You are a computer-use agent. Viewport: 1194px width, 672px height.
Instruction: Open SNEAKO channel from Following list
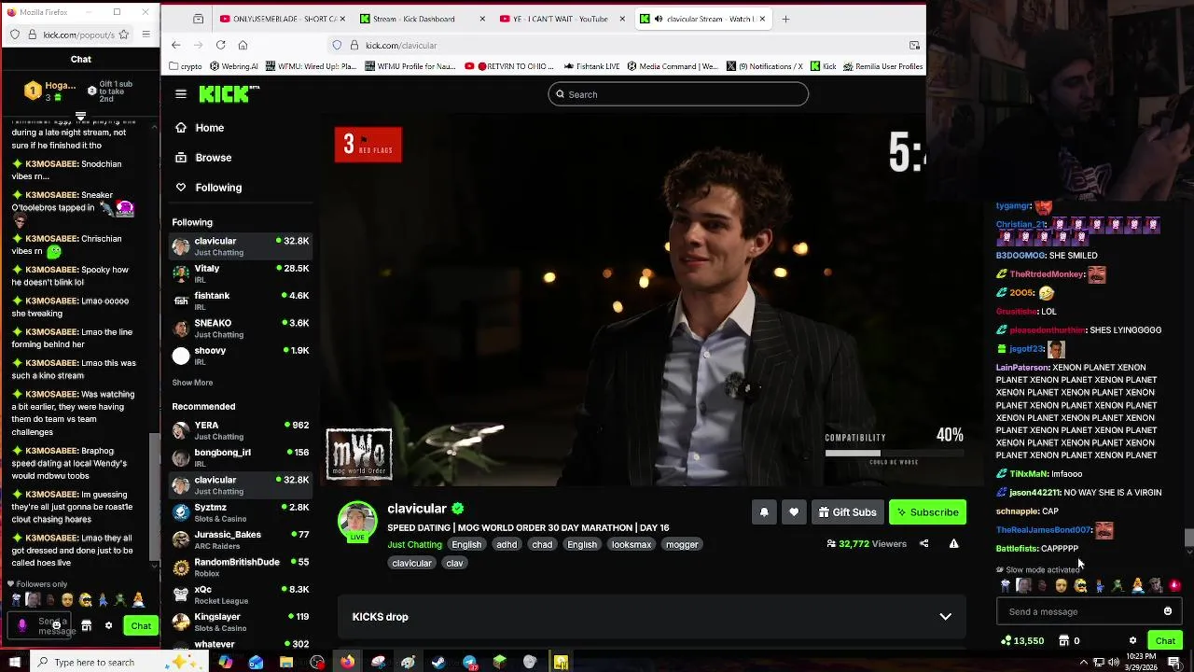point(241,328)
